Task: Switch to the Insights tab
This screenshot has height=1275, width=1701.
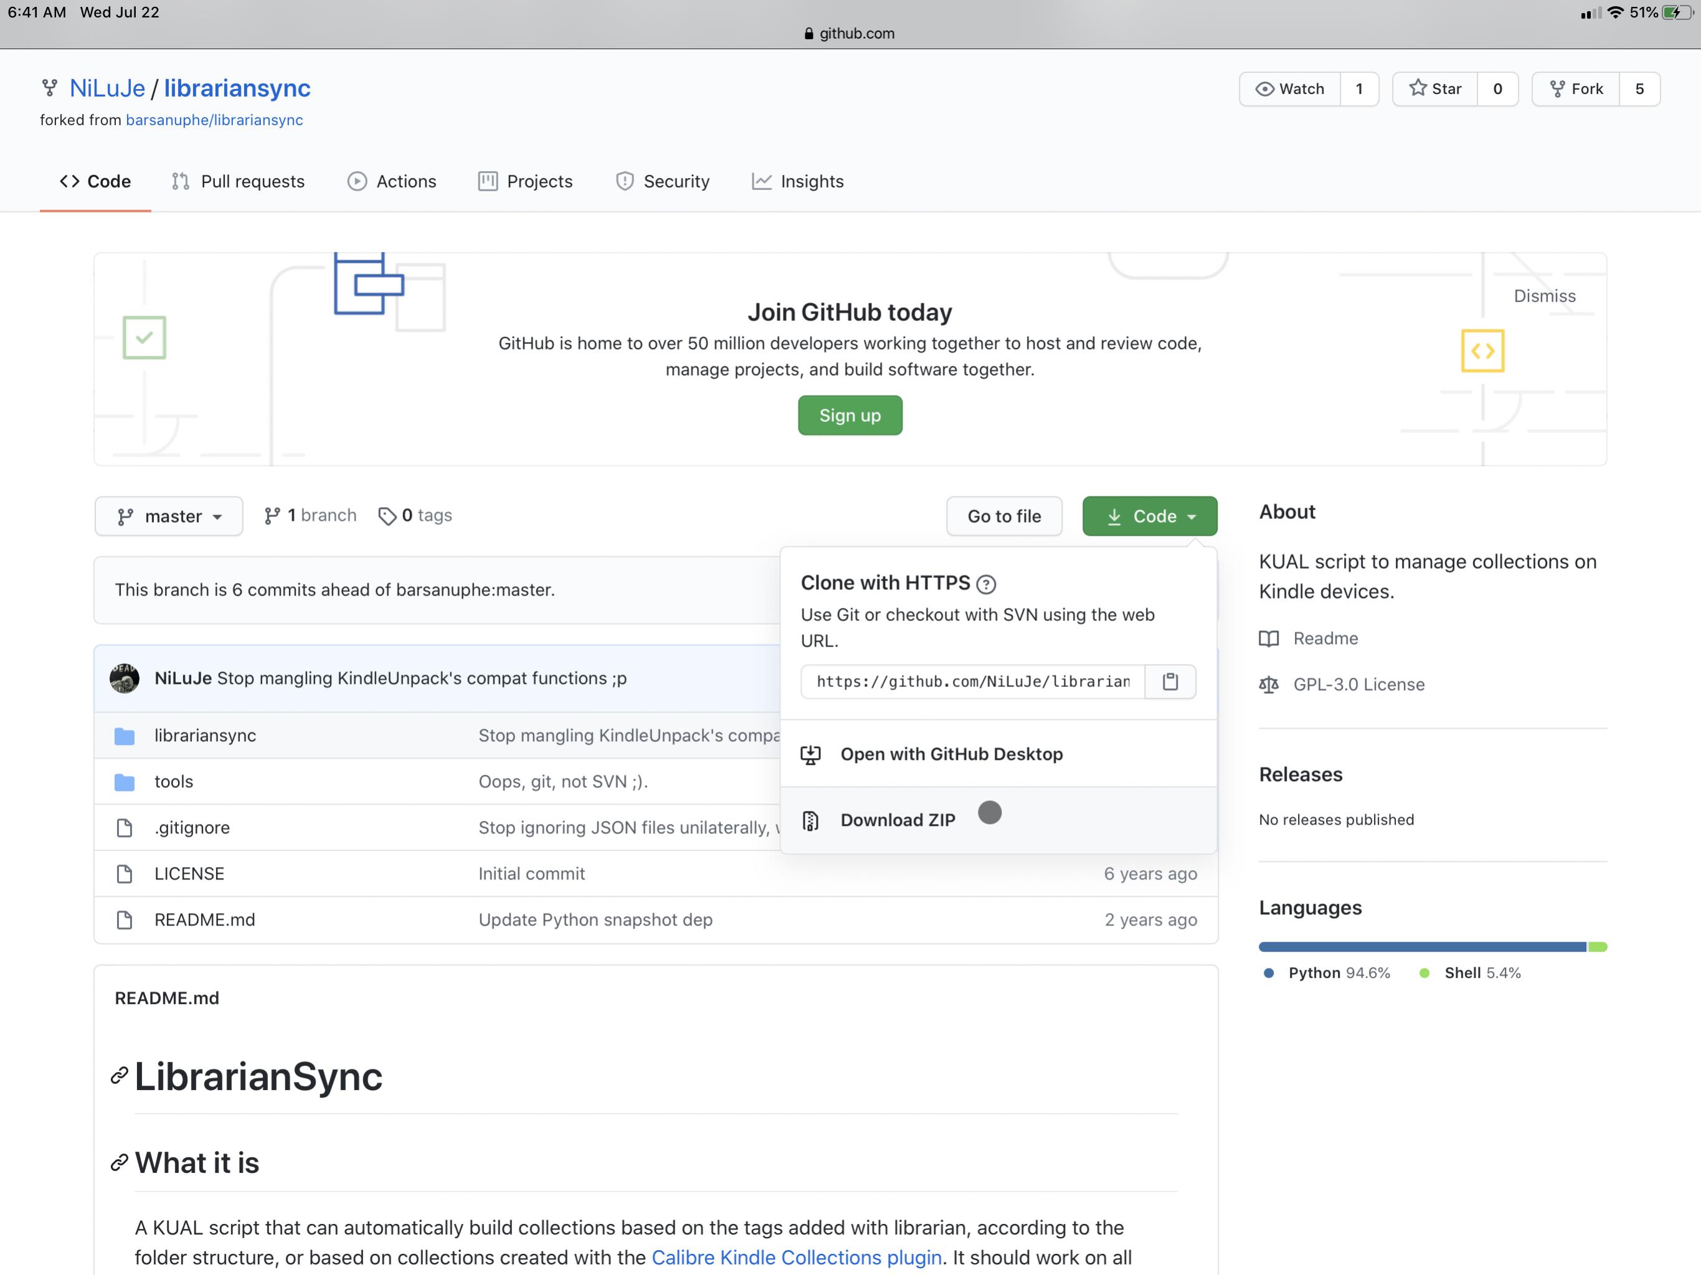Action: 797,181
